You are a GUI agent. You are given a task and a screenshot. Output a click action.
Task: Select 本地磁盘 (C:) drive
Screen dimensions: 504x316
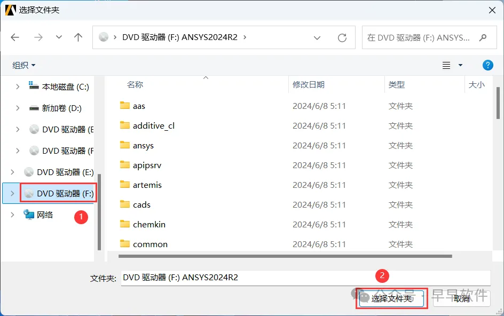coord(59,86)
